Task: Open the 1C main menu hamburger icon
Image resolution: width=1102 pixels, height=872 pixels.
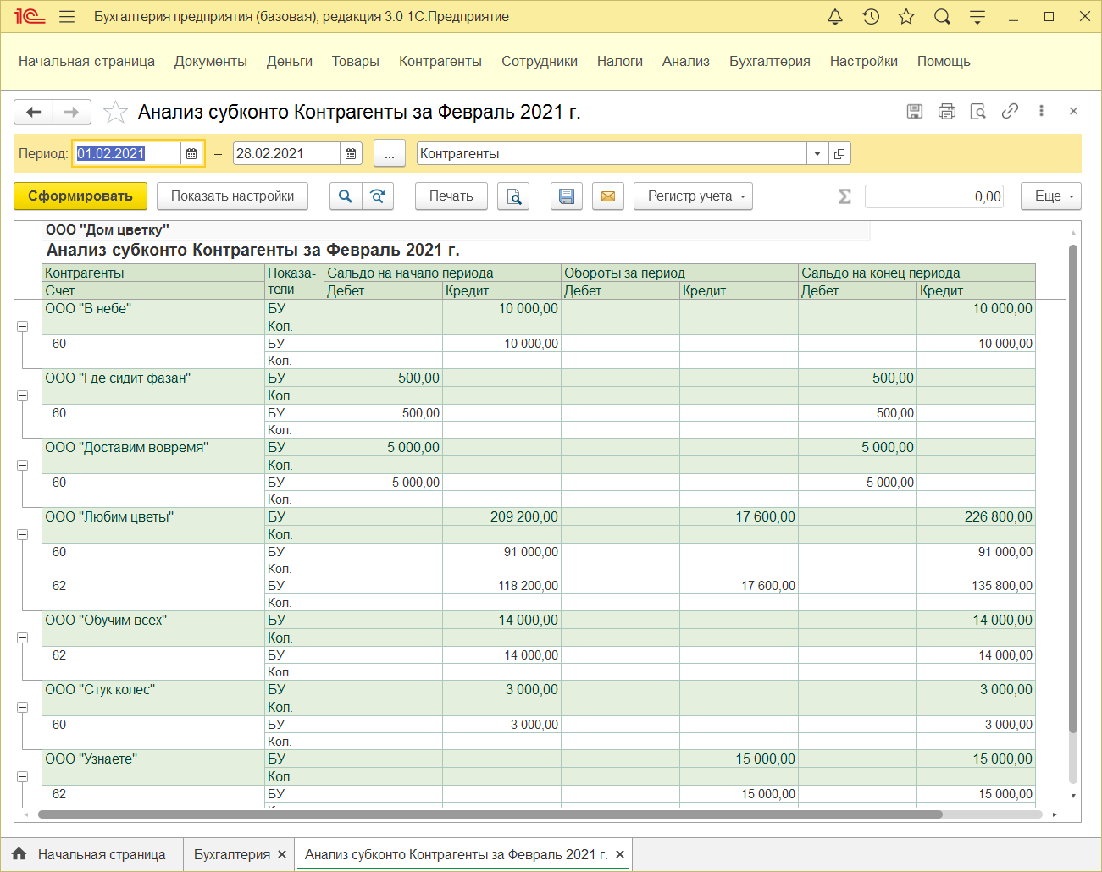Action: [x=68, y=17]
